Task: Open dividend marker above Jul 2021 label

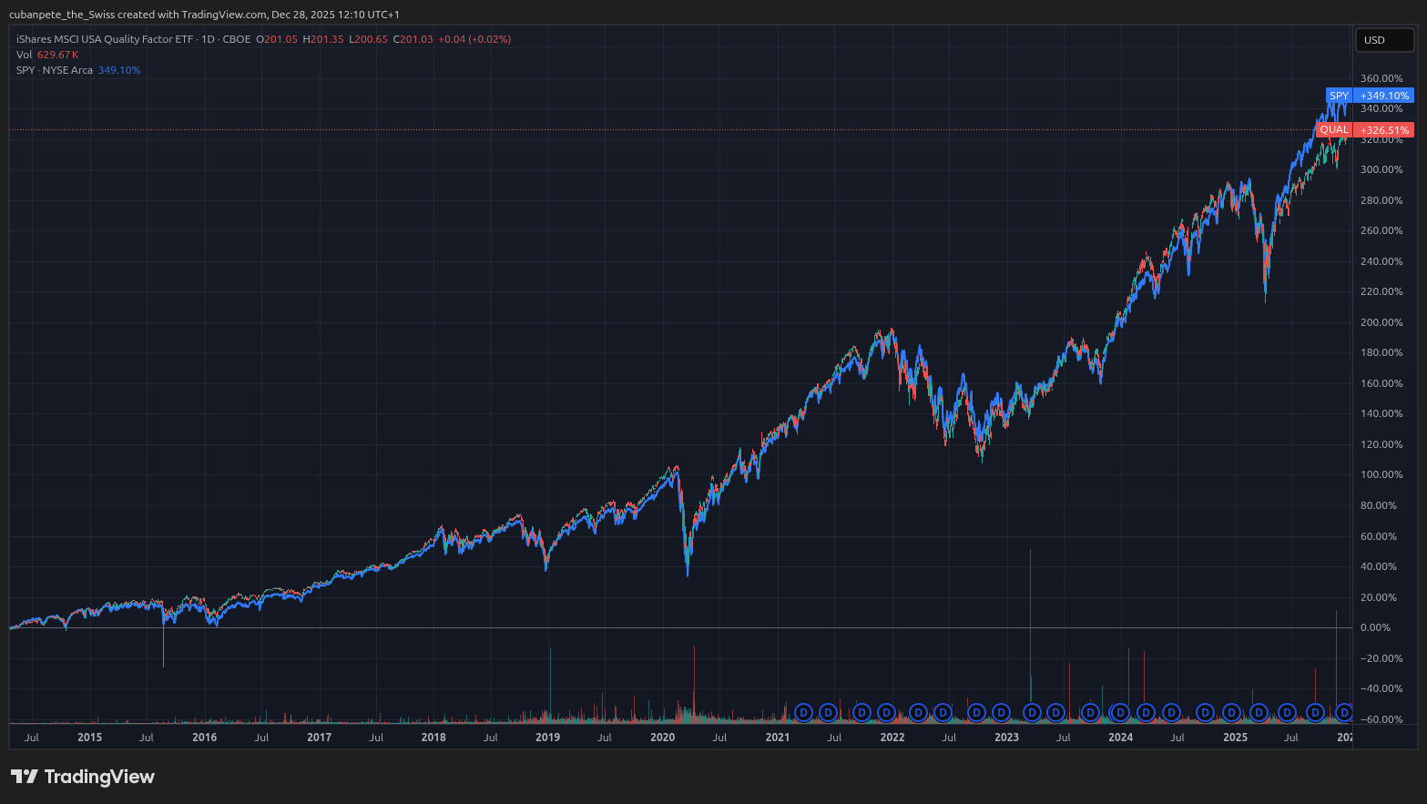Action: point(828,712)
